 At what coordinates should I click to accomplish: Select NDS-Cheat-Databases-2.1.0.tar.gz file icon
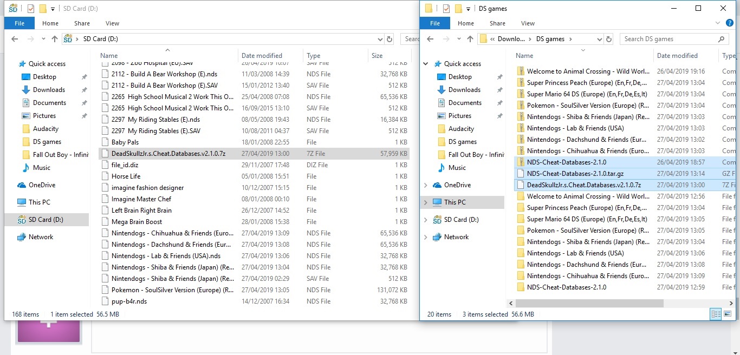coord(521,174)
